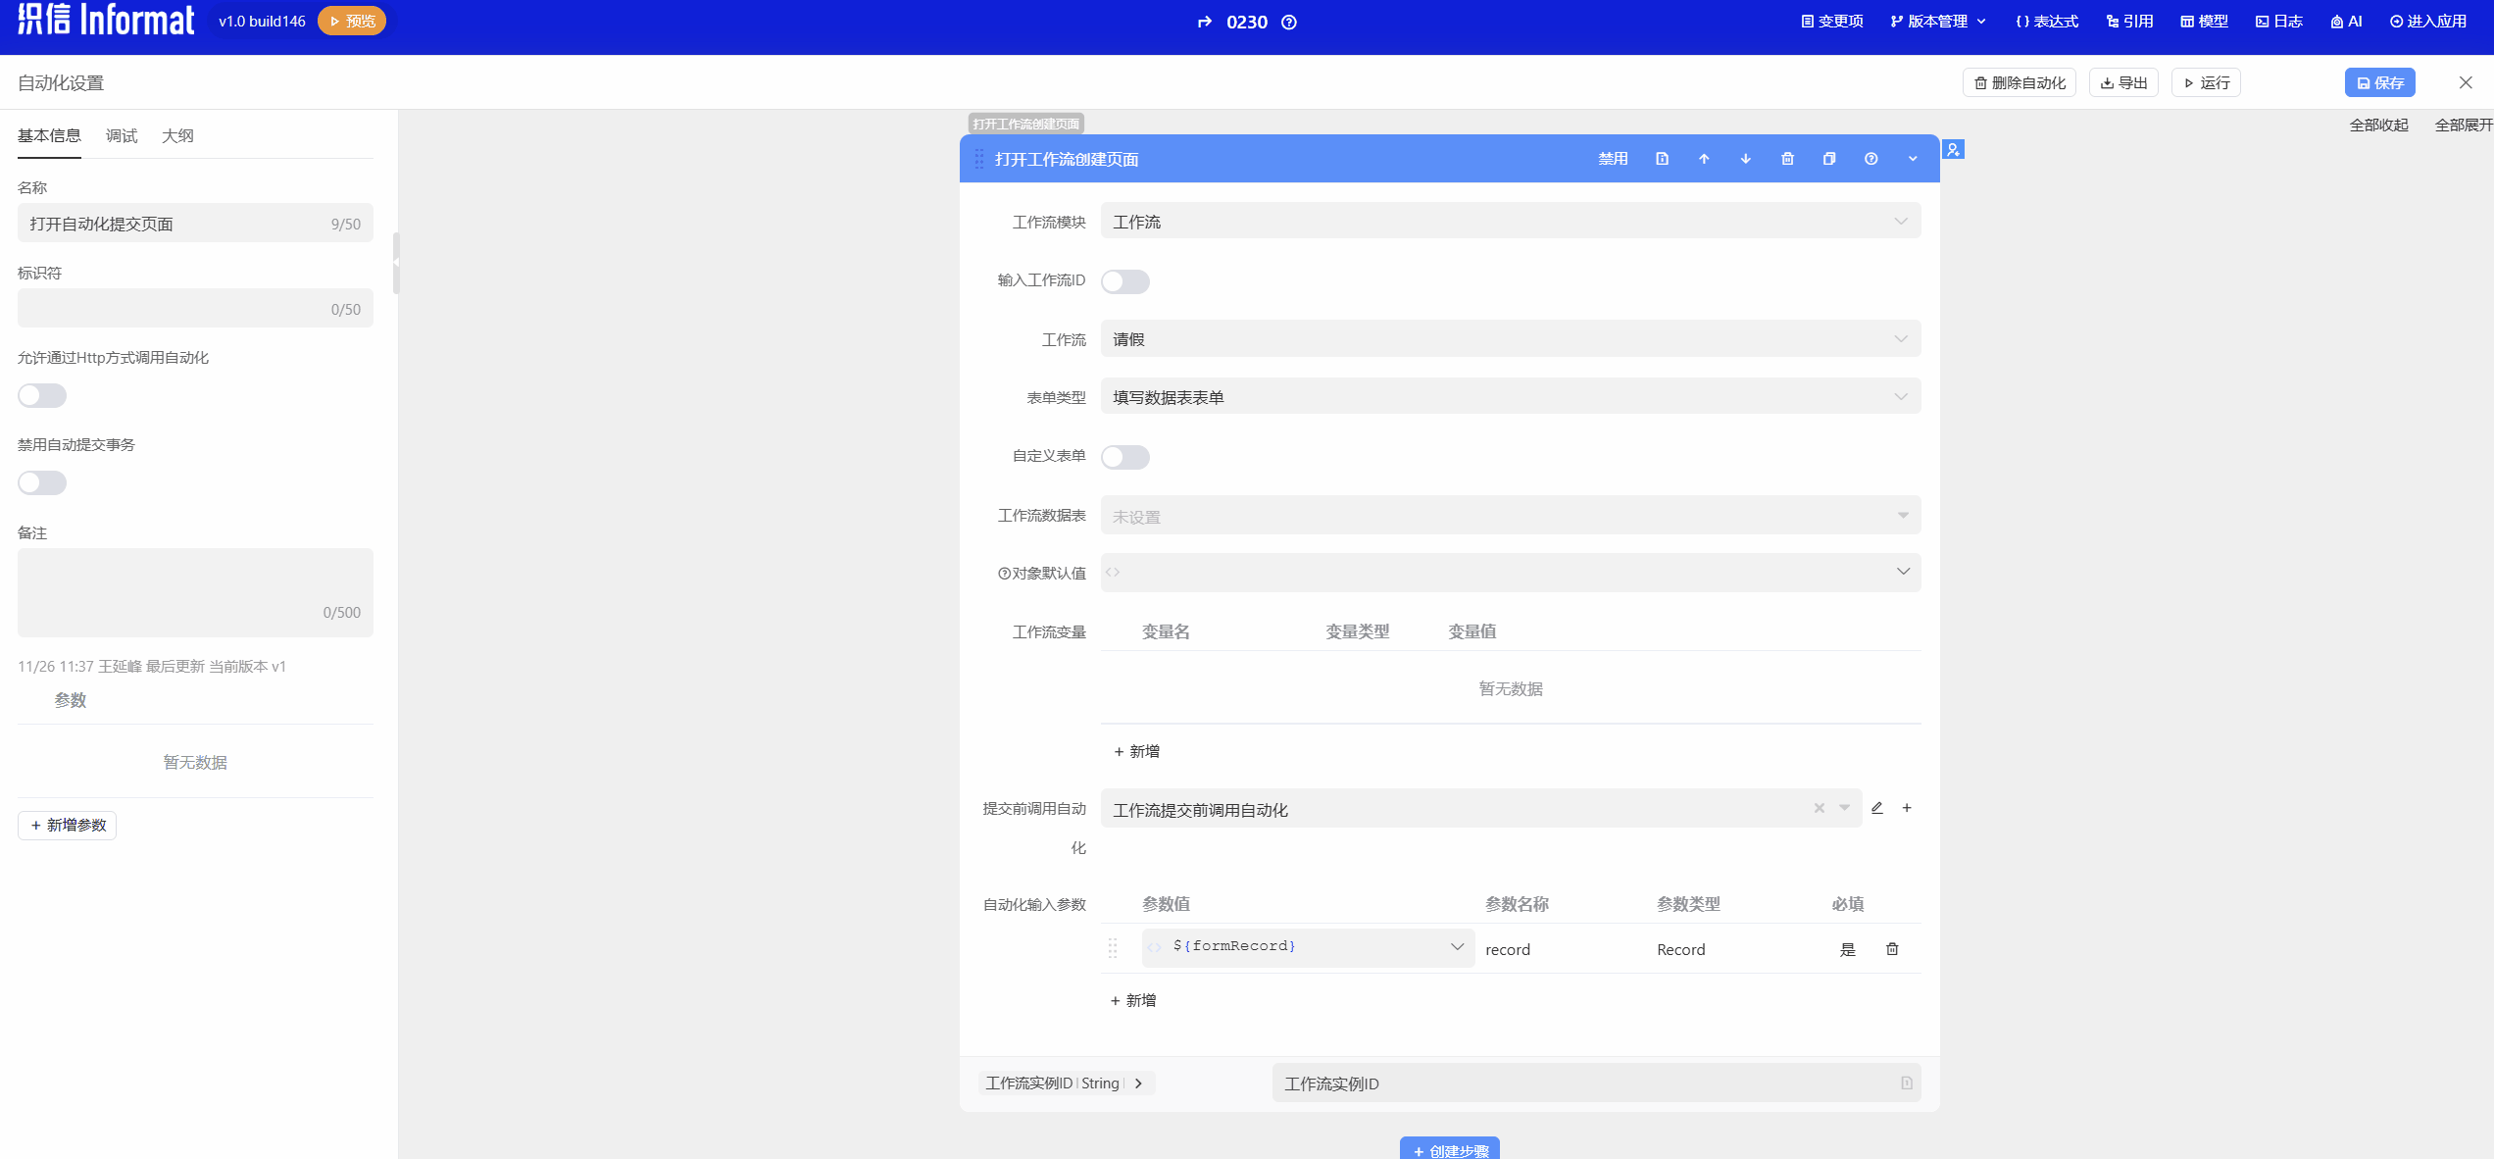
Task: Collapse the step with the header chevron
Action: click(x=1912, y=159)
